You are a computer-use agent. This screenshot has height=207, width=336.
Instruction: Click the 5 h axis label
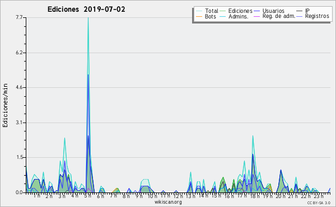(x=88, y=196)
